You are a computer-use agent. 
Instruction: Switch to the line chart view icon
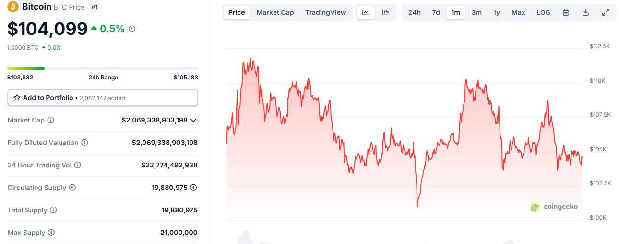[x=366, y=12]
